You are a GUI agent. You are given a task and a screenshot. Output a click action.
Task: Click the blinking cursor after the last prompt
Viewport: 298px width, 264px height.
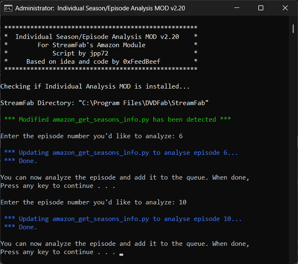[x=121, y=254]
